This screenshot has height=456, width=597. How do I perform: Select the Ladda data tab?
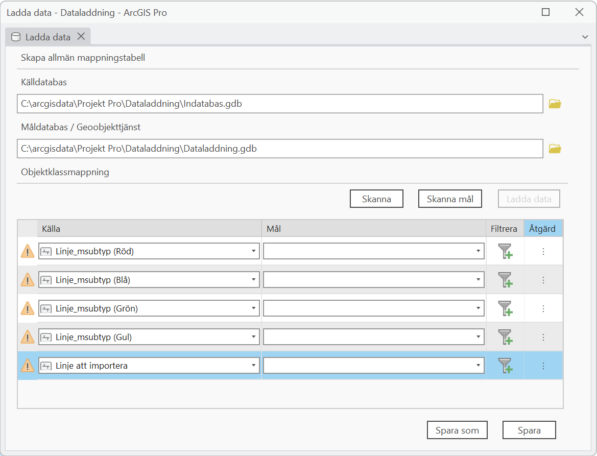pyautogui.click(x=47, y=37)
